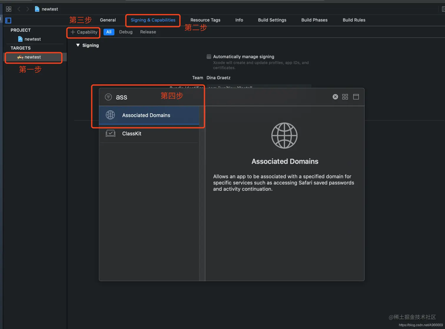
Task: Switch to the Info tab
Action: [x=239, y=20]
